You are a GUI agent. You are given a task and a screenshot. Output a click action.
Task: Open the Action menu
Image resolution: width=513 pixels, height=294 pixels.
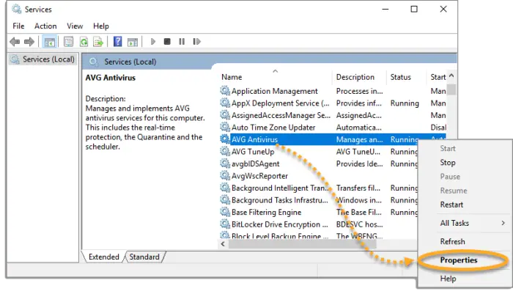click(x=45, y=26)
